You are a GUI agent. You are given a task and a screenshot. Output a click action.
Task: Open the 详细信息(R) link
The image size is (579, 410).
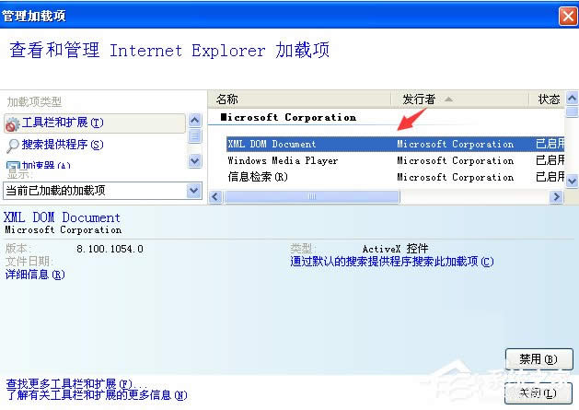[x=35, y=275]
